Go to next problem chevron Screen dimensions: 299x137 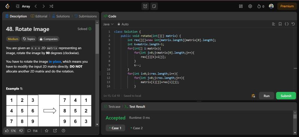43,6
